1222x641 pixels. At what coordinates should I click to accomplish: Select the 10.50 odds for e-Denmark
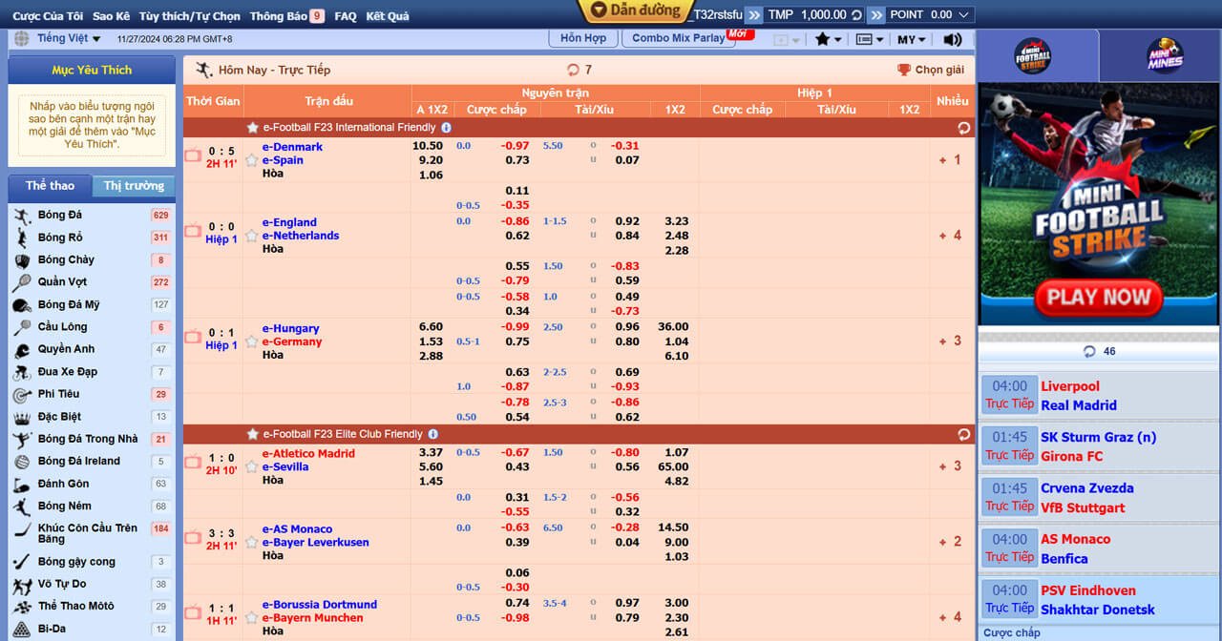click(x=428, y=146)
